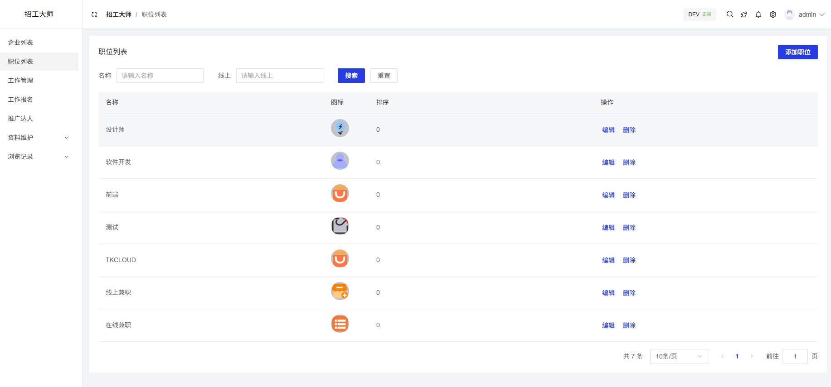831x387 pixels.
Task: Expand the 资料维护 sidebar submenu
Action: [x=39, y=138]
